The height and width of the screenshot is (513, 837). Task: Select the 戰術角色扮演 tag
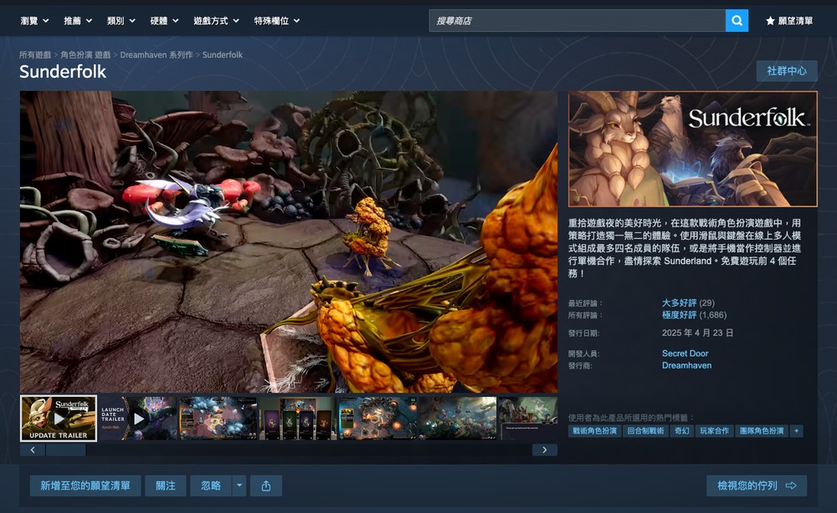tap(594, 431)
